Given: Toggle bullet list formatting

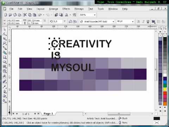Looking at the screenshot, I should [x=159, y=22].
